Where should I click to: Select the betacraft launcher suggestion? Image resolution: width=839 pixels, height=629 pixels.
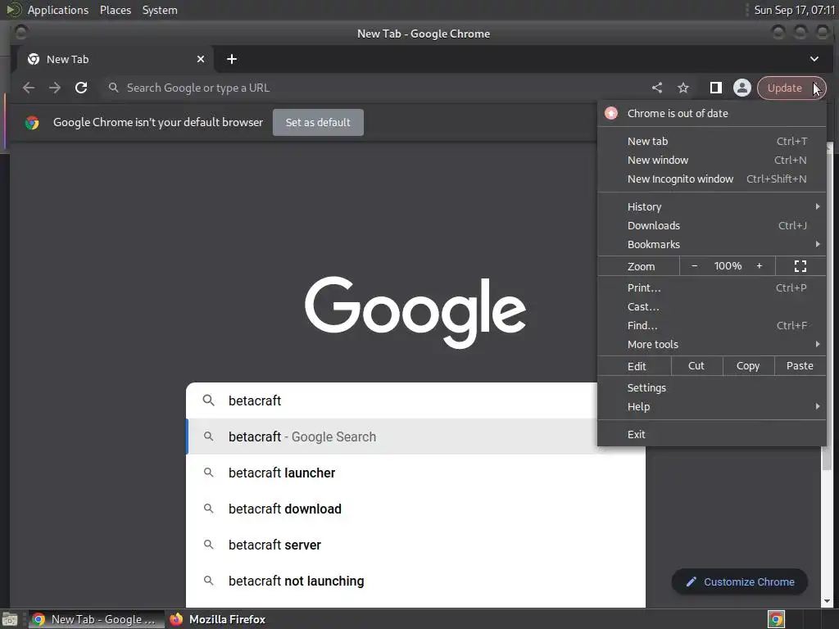coord(415,473)
